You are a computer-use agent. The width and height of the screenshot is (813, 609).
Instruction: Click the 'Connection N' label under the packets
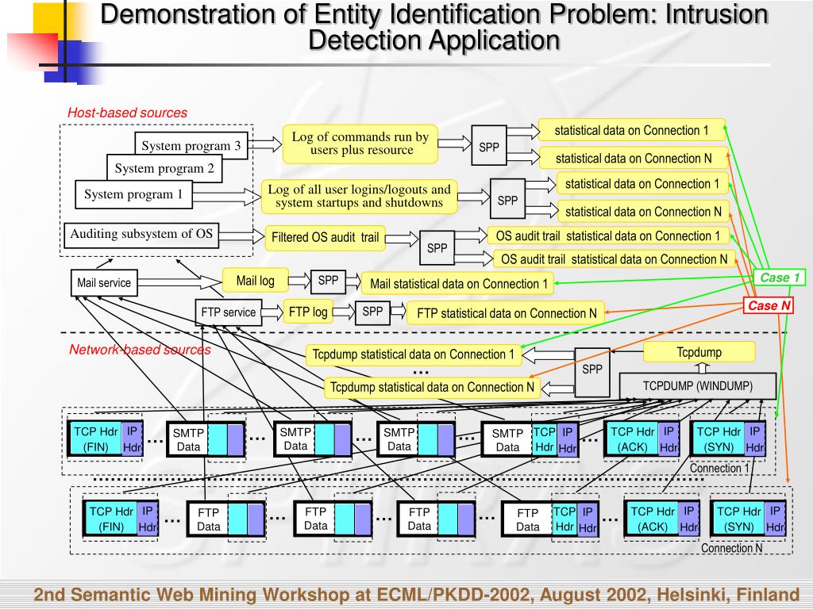tap(731, 548)
